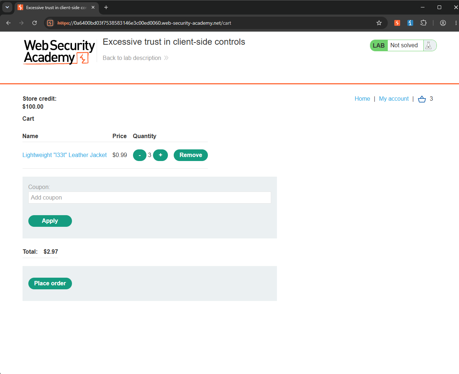Screen dimensions: 459x374
Task: Open the blue extension icon in toolbar
Action: [x=410, y=23]
